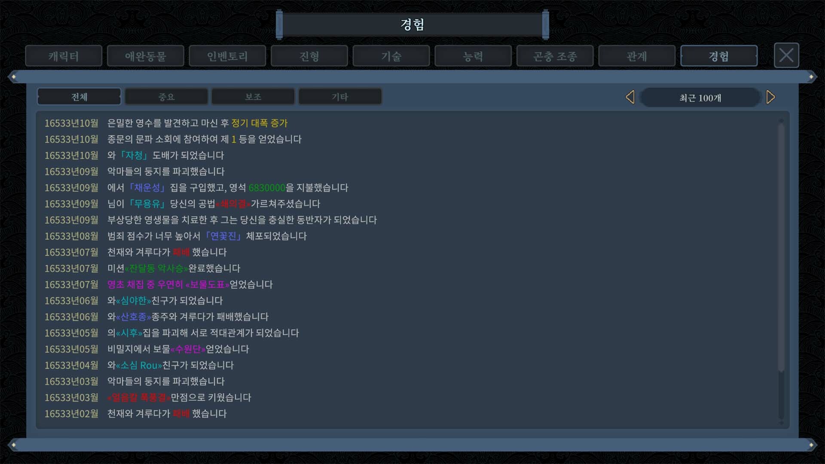Viewport: 825px width, 464px height.
Task: Close the 경험 window with X icon
Action: [786, 55]
